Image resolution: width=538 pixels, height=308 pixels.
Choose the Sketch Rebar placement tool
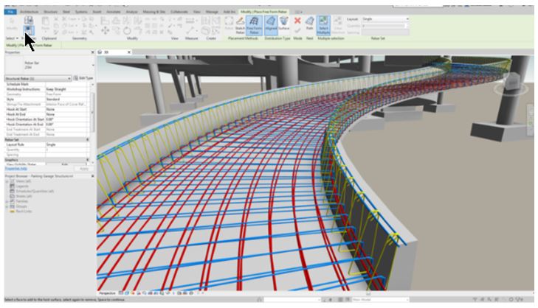[x=240, y=26]
